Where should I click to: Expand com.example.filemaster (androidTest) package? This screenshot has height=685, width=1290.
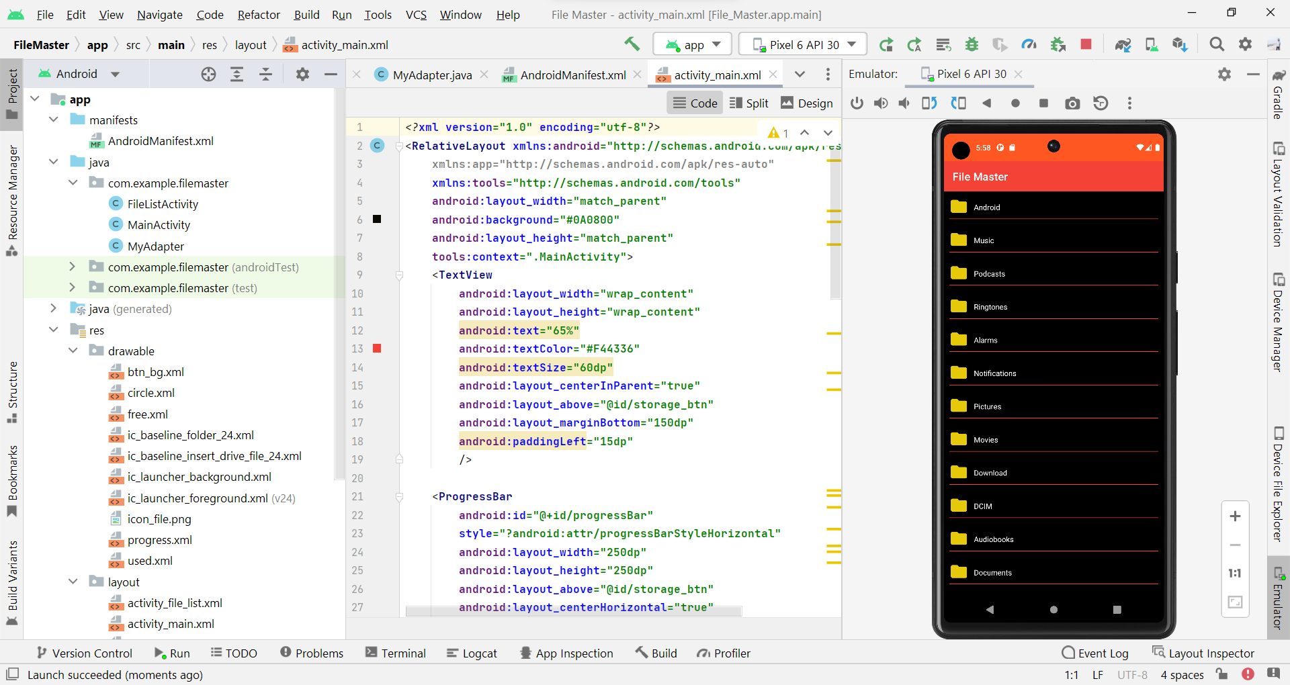(73, 267)
